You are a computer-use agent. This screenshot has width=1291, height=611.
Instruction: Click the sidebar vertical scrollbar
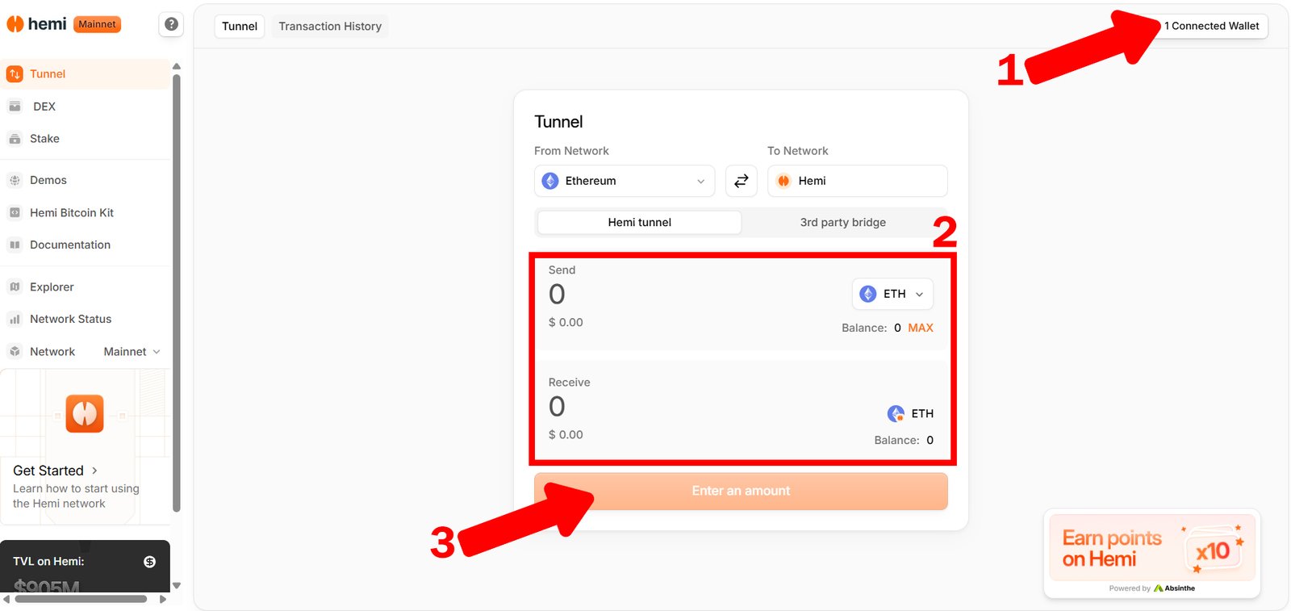tap(177, 291)
